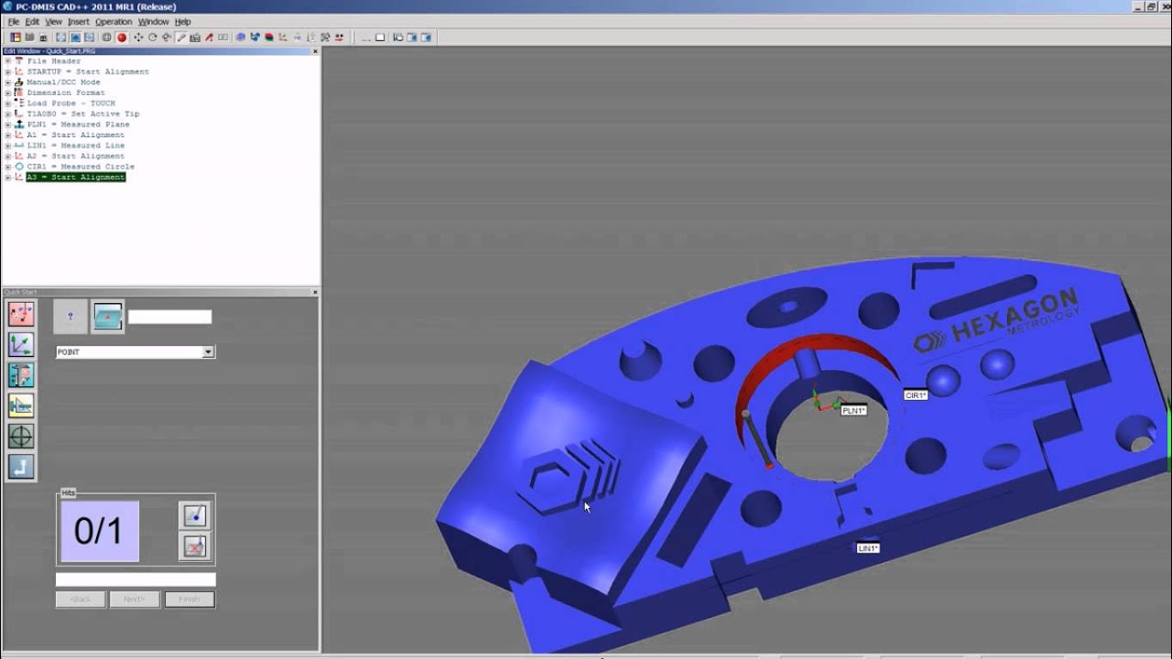The width and height of the screenshot is (1172, 659).
Task: Click the first layout toolbar icon
Action: coord(16,38)
